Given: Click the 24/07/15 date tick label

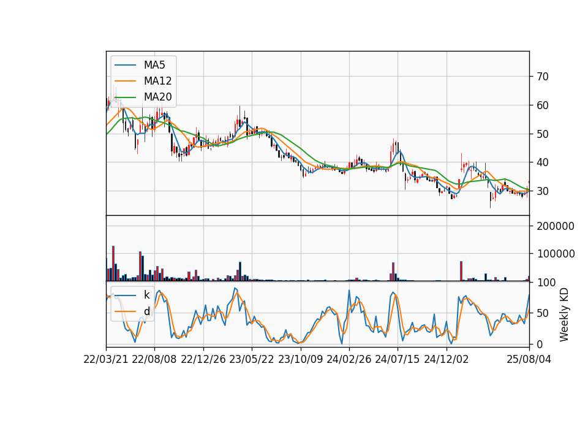Looking at the screenshot, I should tap(398, 359).
